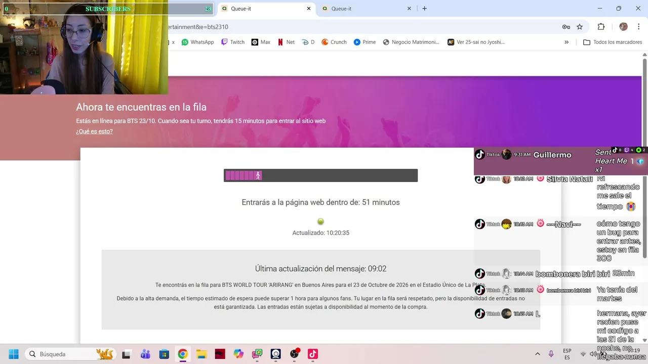The height and width of the screenshot is (364, 648).
Task: Open network settings from Wi-Fi tray icon
Action: (583, 354)
